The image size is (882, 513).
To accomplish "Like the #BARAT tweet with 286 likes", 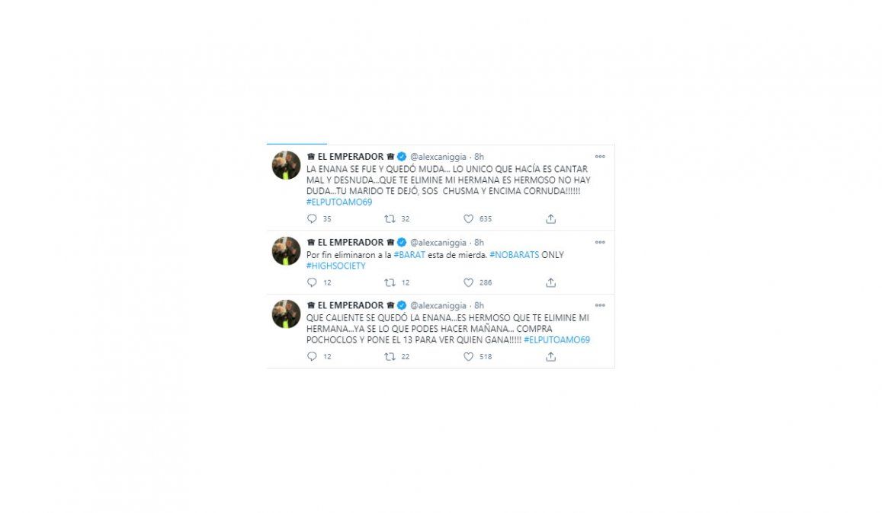I will click(468, 282).
